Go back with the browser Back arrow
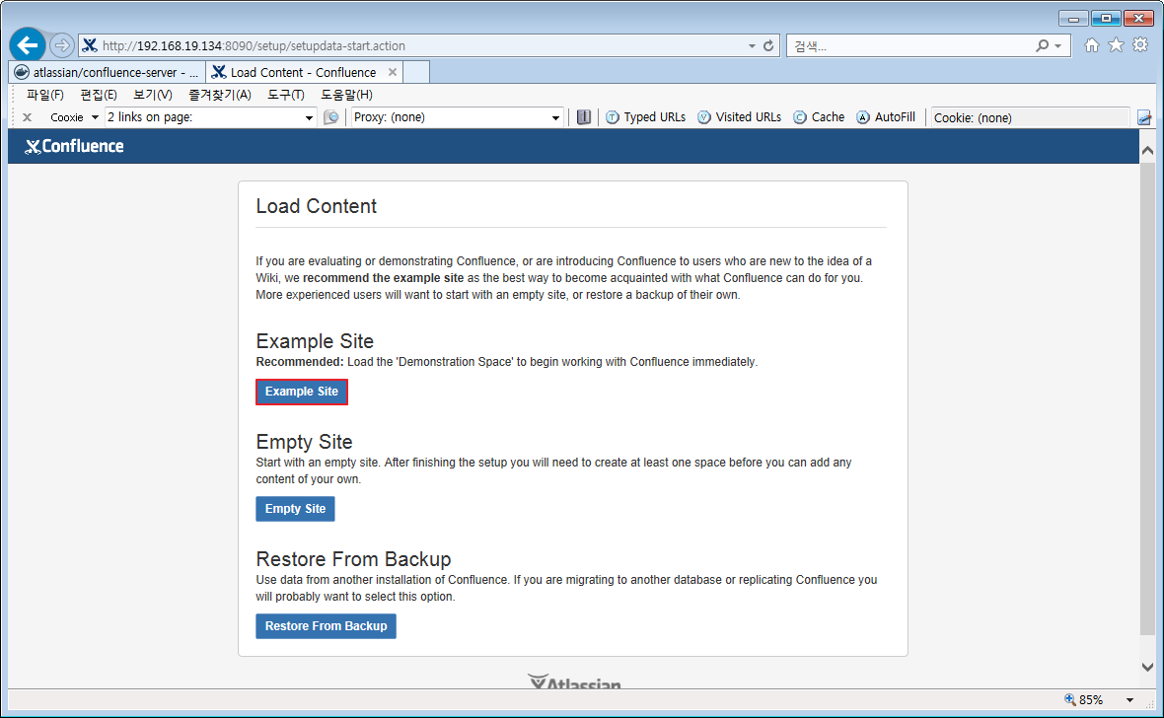 (28, 45)
